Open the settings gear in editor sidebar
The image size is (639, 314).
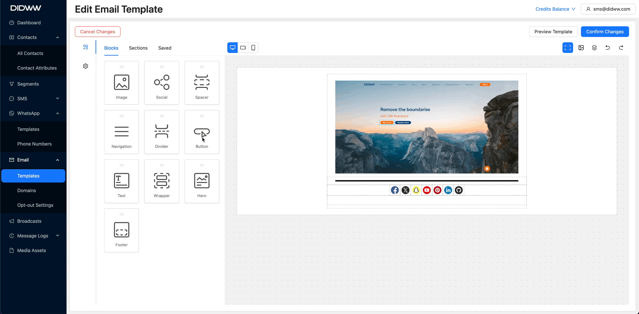tap(85, 66)
